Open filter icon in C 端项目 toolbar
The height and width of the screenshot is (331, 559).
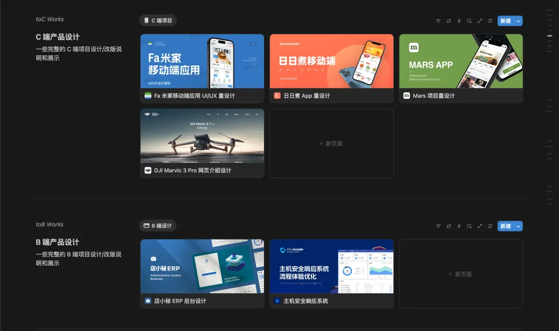[x=438, y=21]
